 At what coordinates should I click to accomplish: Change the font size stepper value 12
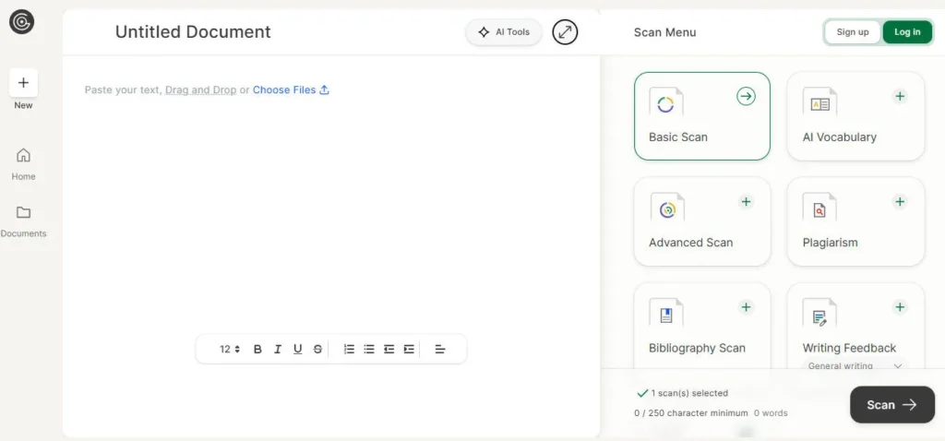230,349
